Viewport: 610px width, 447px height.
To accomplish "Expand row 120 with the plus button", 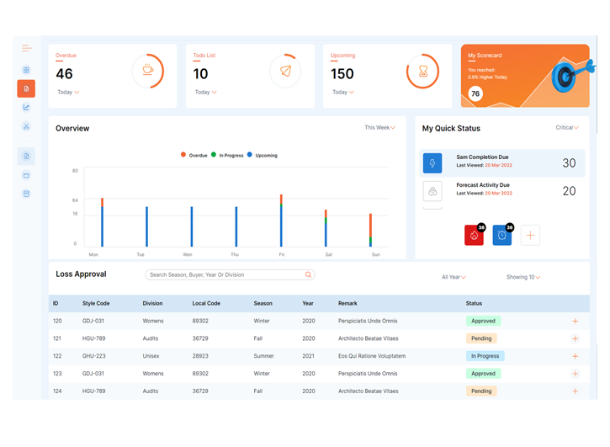I will coord(576,321).
